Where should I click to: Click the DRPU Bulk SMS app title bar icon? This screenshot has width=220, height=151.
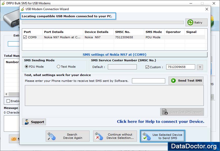coord(3,3)
